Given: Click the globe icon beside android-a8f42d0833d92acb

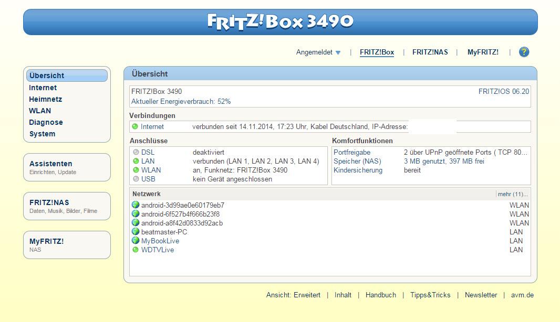Looking at the screenshot, I should [136, 222].
